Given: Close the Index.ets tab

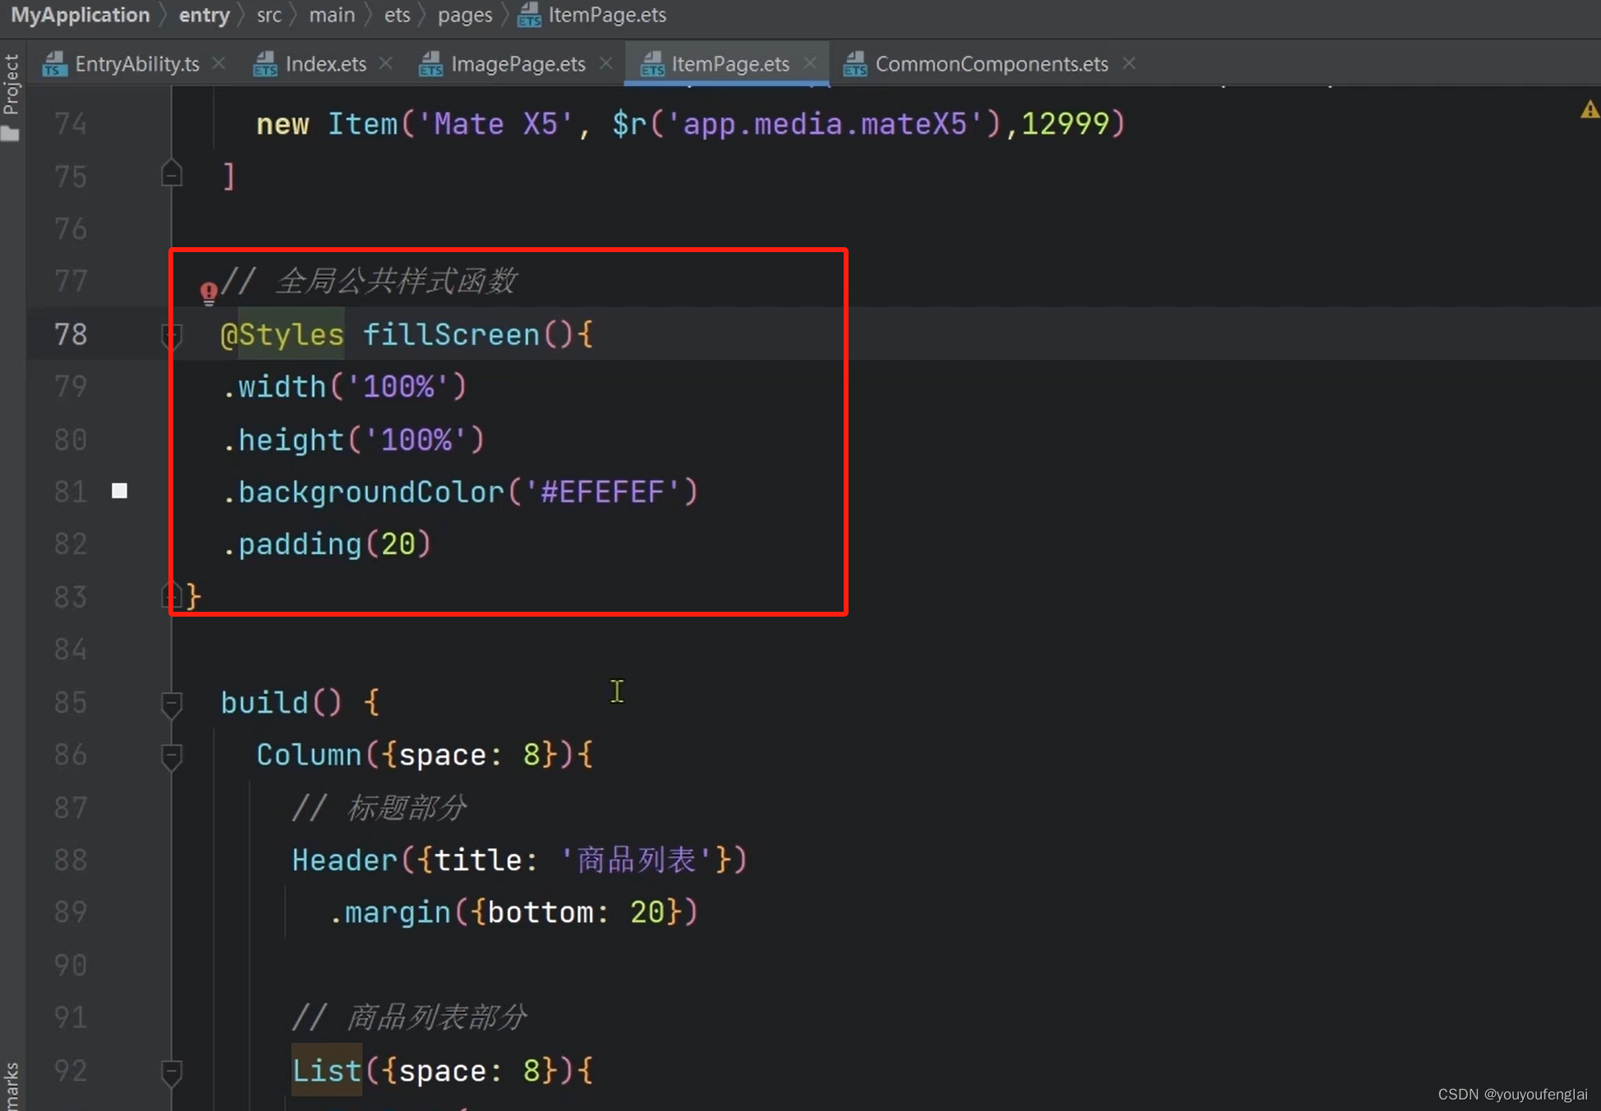Looking at the screenshot, I should pos(385,63).
